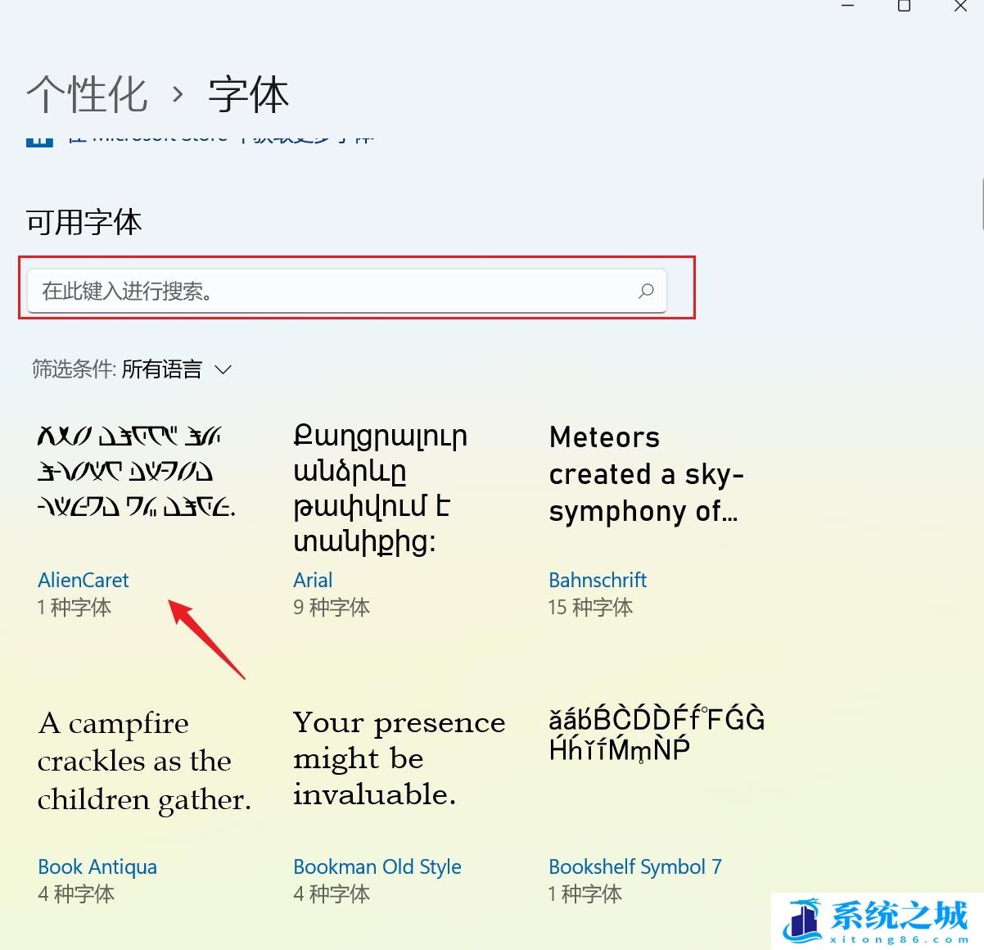984x950 pixels.
Task: Select the 'Meteors created a sky' preview
Action: tap(645, 473)
